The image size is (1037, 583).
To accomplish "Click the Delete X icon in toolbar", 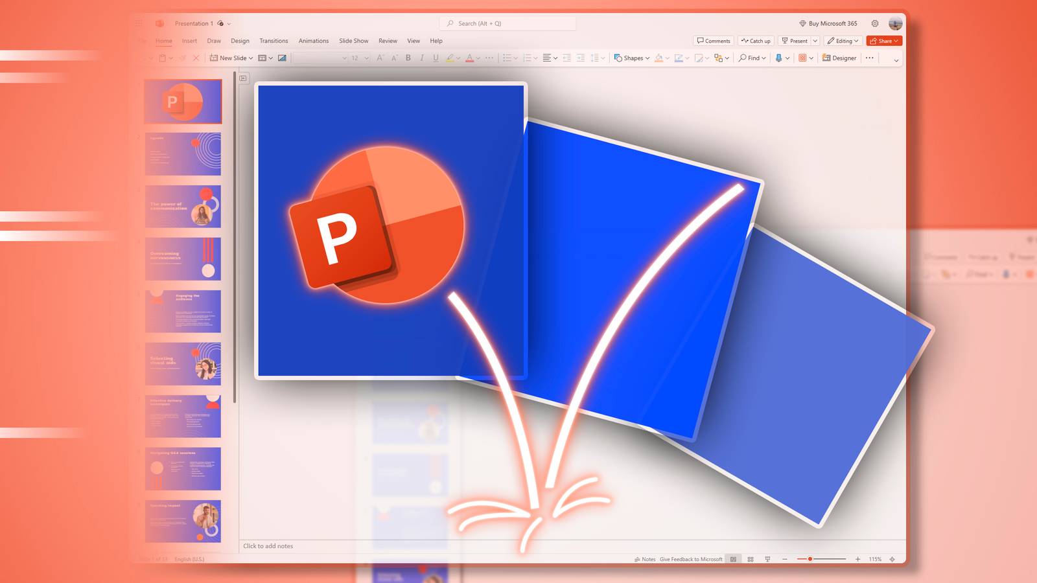I will click(196, 58).
